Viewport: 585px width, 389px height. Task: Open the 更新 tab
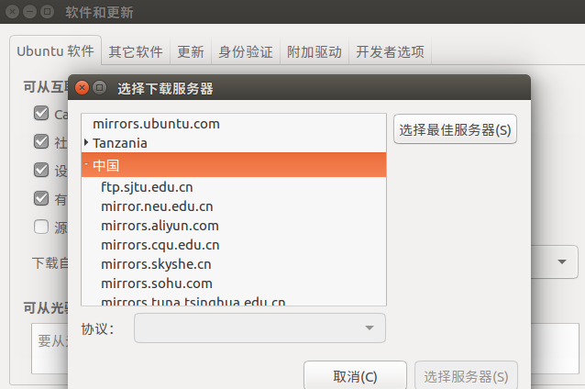191,51
